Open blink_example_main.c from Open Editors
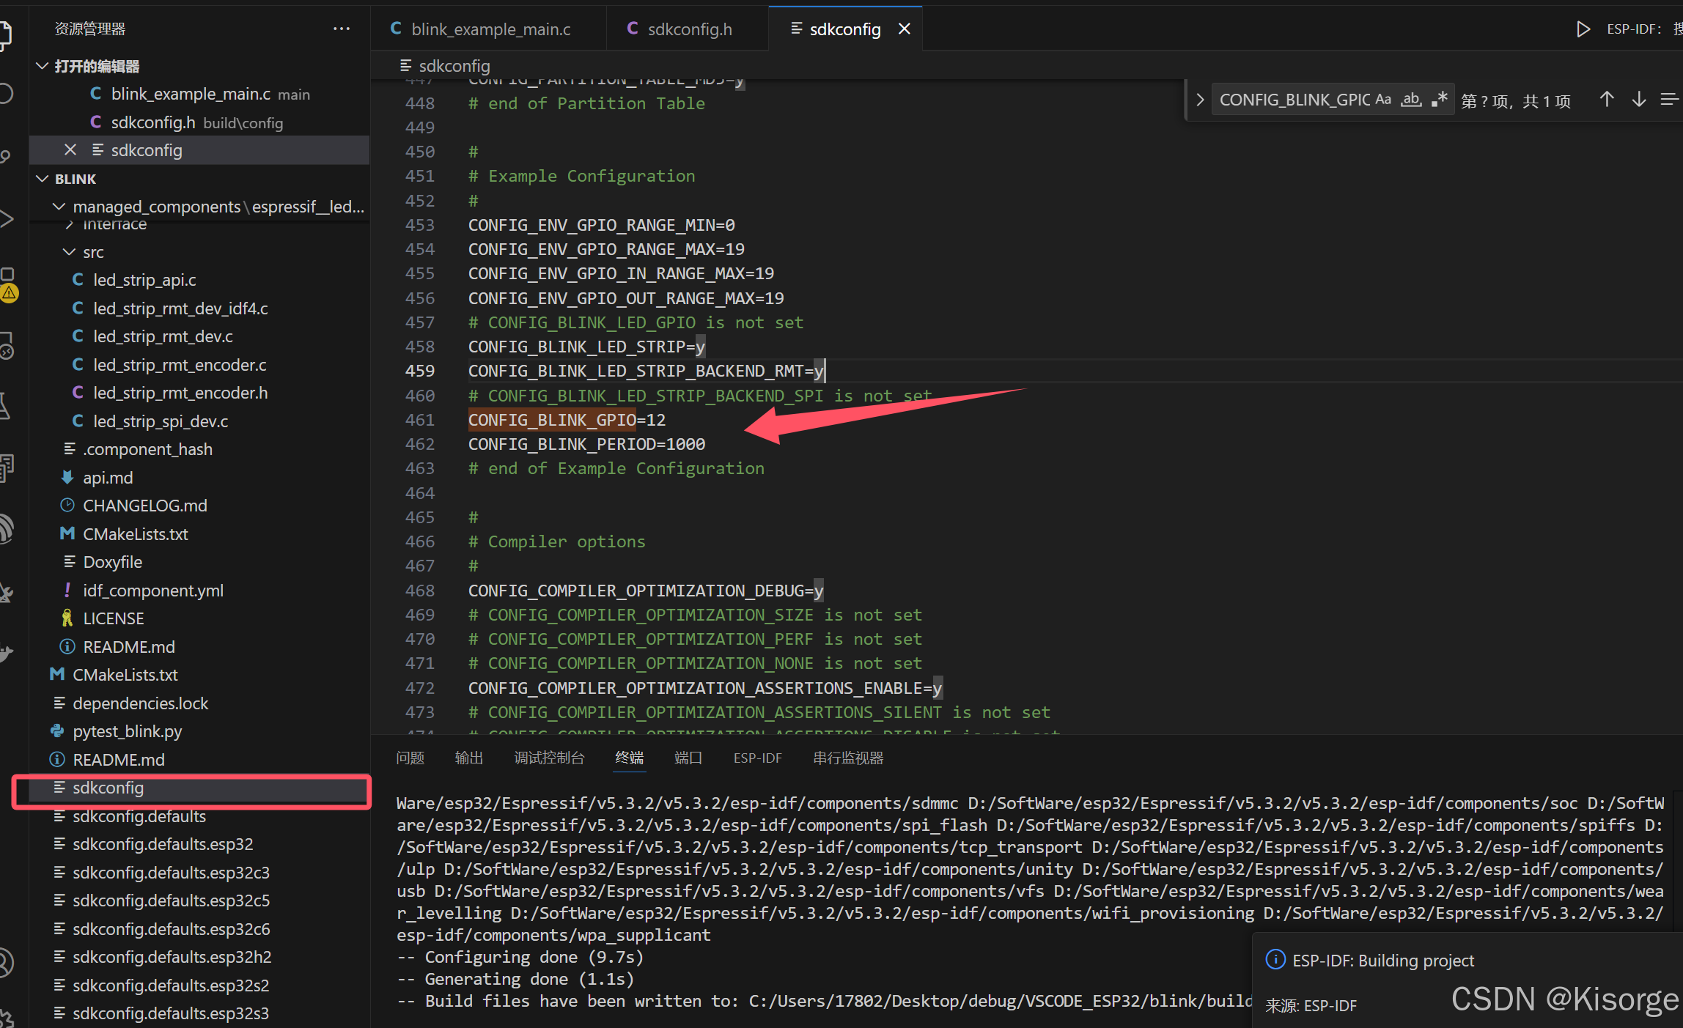Screen dimensions: 1683x1028 pos(199,94)
